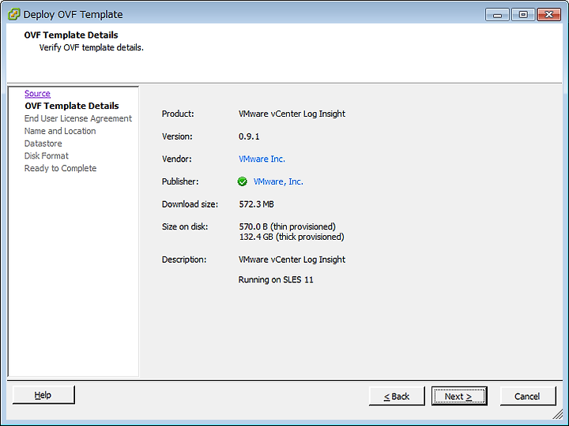Click the version value '0.9.1'

(249, 136)
